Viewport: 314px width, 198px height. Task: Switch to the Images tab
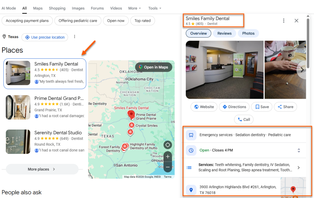[78, 8]
